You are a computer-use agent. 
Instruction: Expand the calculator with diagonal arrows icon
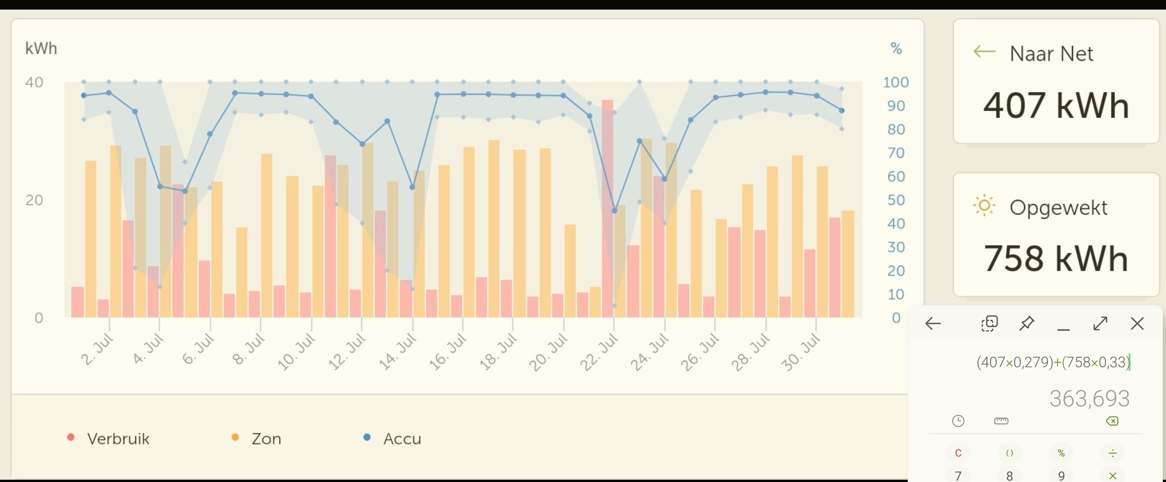point(1100,324)
